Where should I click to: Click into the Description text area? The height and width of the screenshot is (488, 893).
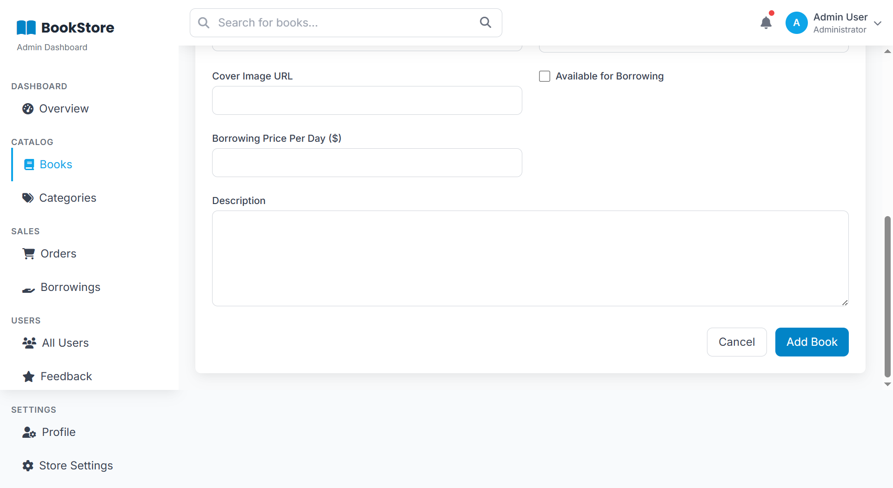tap(530, 258)
